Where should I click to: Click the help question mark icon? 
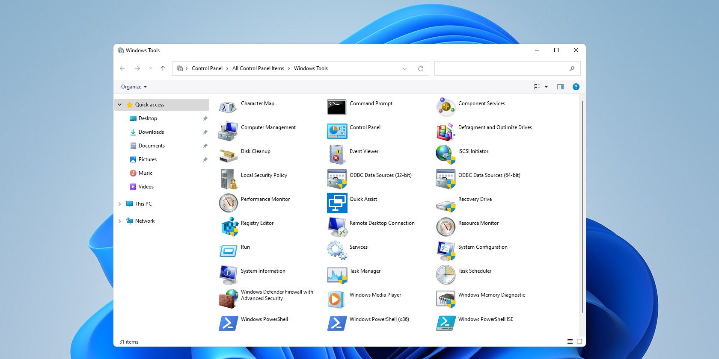(x=576, y=87)
